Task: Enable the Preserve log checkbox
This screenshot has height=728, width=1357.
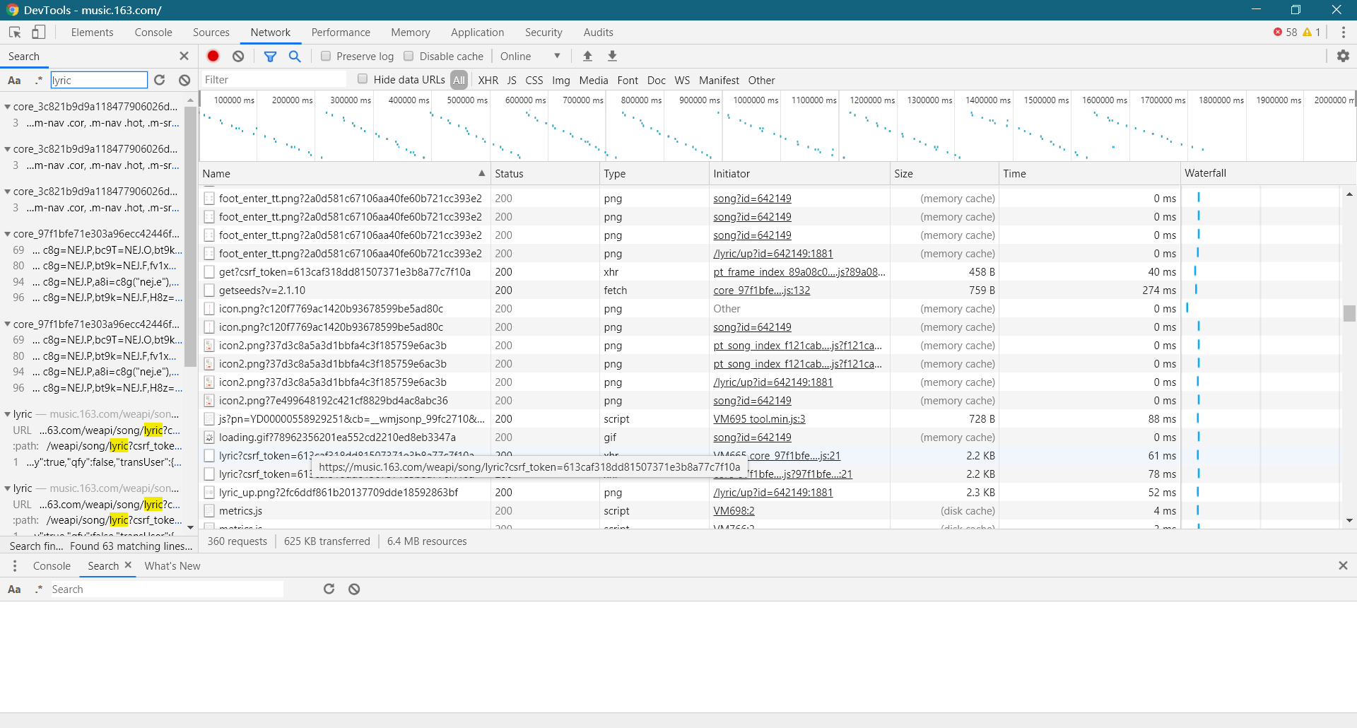Action: pos(326,56)
